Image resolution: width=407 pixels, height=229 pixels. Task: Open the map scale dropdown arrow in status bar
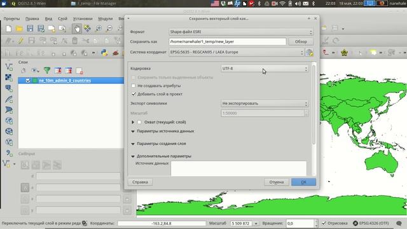(x=256, y=223)
